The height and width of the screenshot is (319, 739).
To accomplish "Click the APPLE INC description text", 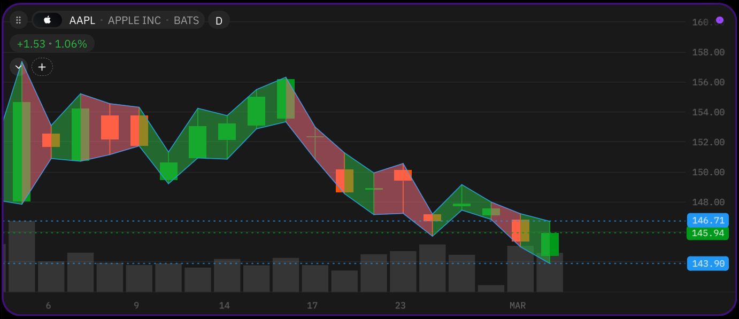I will (x=134, y=20).
